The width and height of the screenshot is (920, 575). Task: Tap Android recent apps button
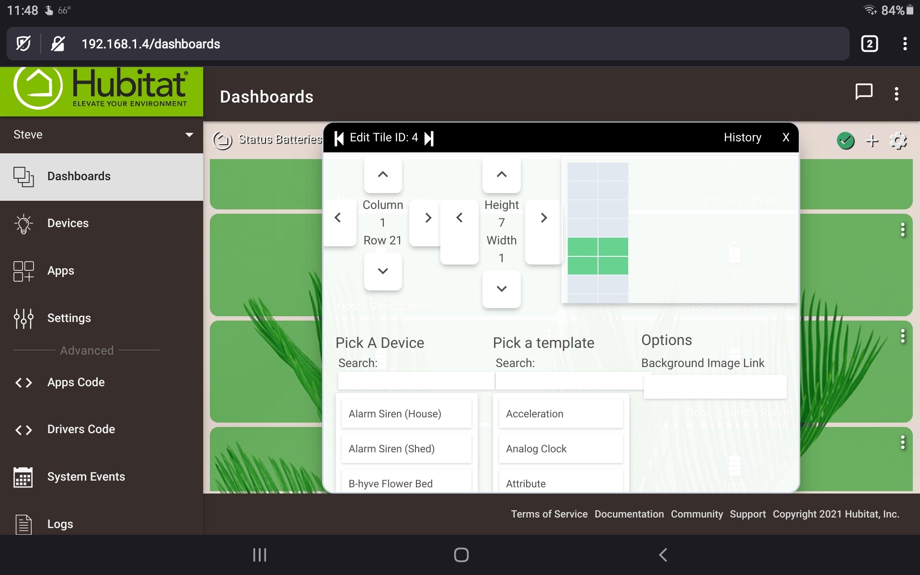(x=260, y=555)
